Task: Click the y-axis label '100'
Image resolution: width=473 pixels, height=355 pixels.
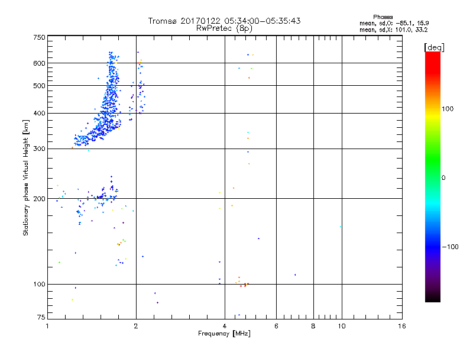Action: (39, 284)
